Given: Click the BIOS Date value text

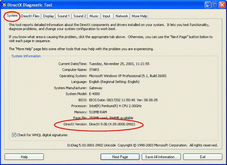Looking at the screenshot, I should (123, 100).
